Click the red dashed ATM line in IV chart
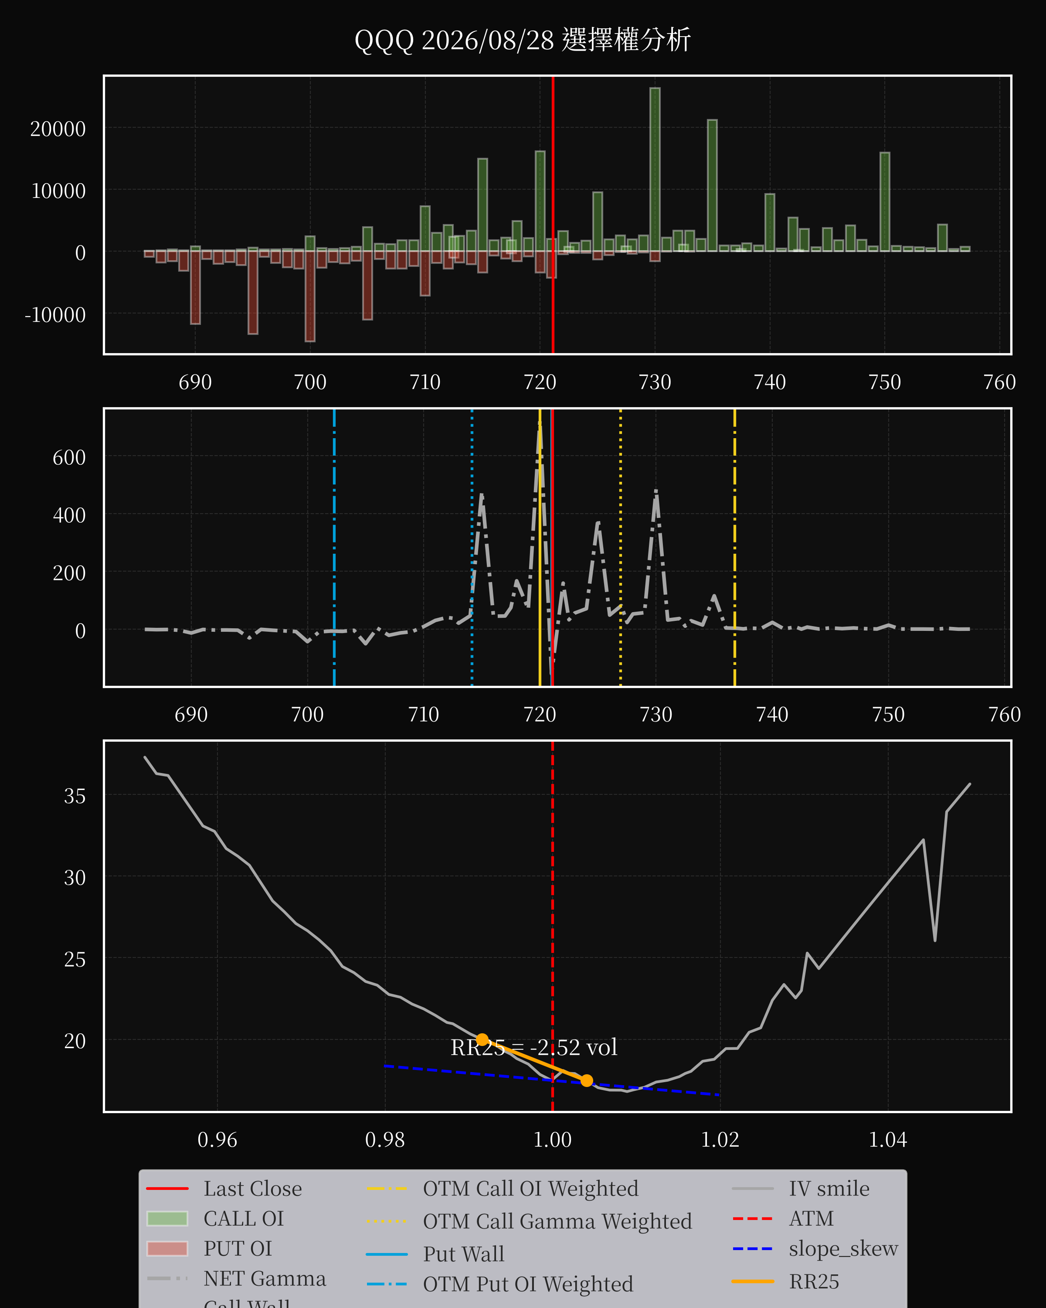The image size is (1046, 1308). pyautogui.click(x=552, y=926)
